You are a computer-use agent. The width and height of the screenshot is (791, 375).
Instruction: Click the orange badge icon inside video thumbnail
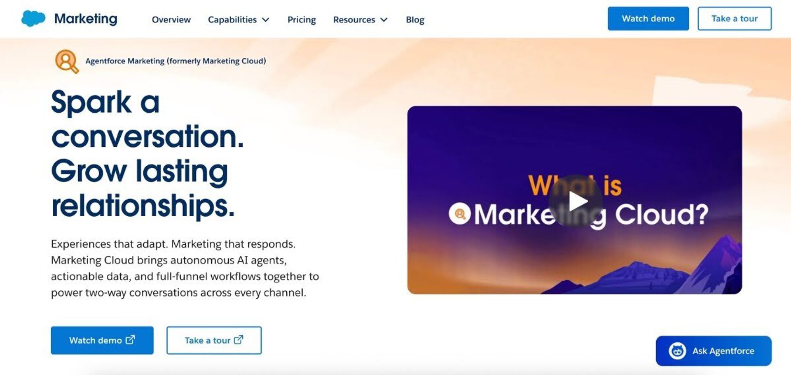click(460, 213)
